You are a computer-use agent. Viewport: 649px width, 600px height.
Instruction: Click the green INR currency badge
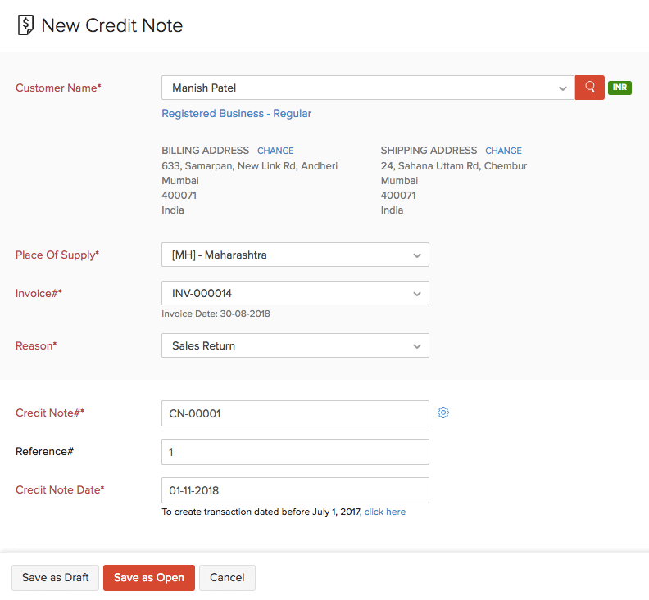(619, 88)
